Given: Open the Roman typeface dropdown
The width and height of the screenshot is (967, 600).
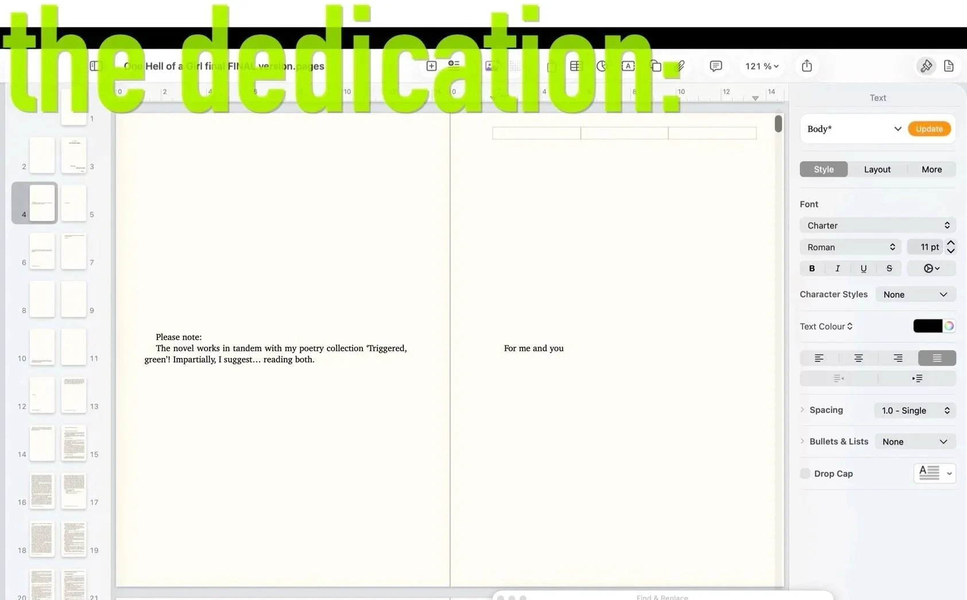Looking at the screenshot, I should (850, 247).
